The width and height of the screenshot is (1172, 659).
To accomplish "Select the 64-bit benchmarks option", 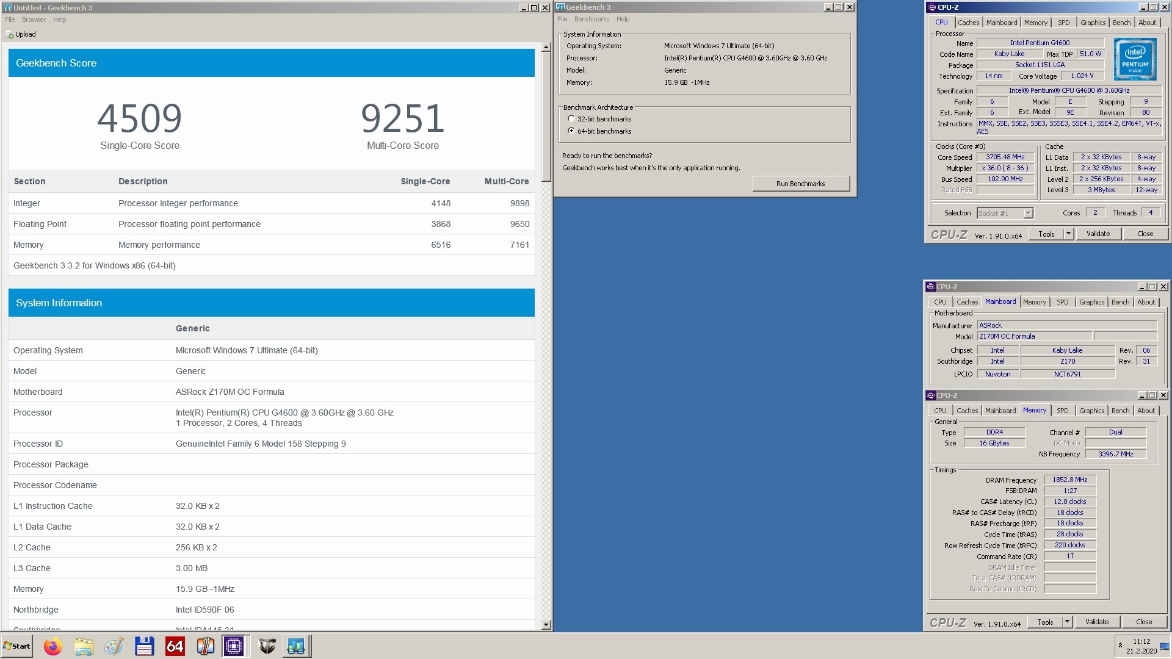I will [571, 131].
